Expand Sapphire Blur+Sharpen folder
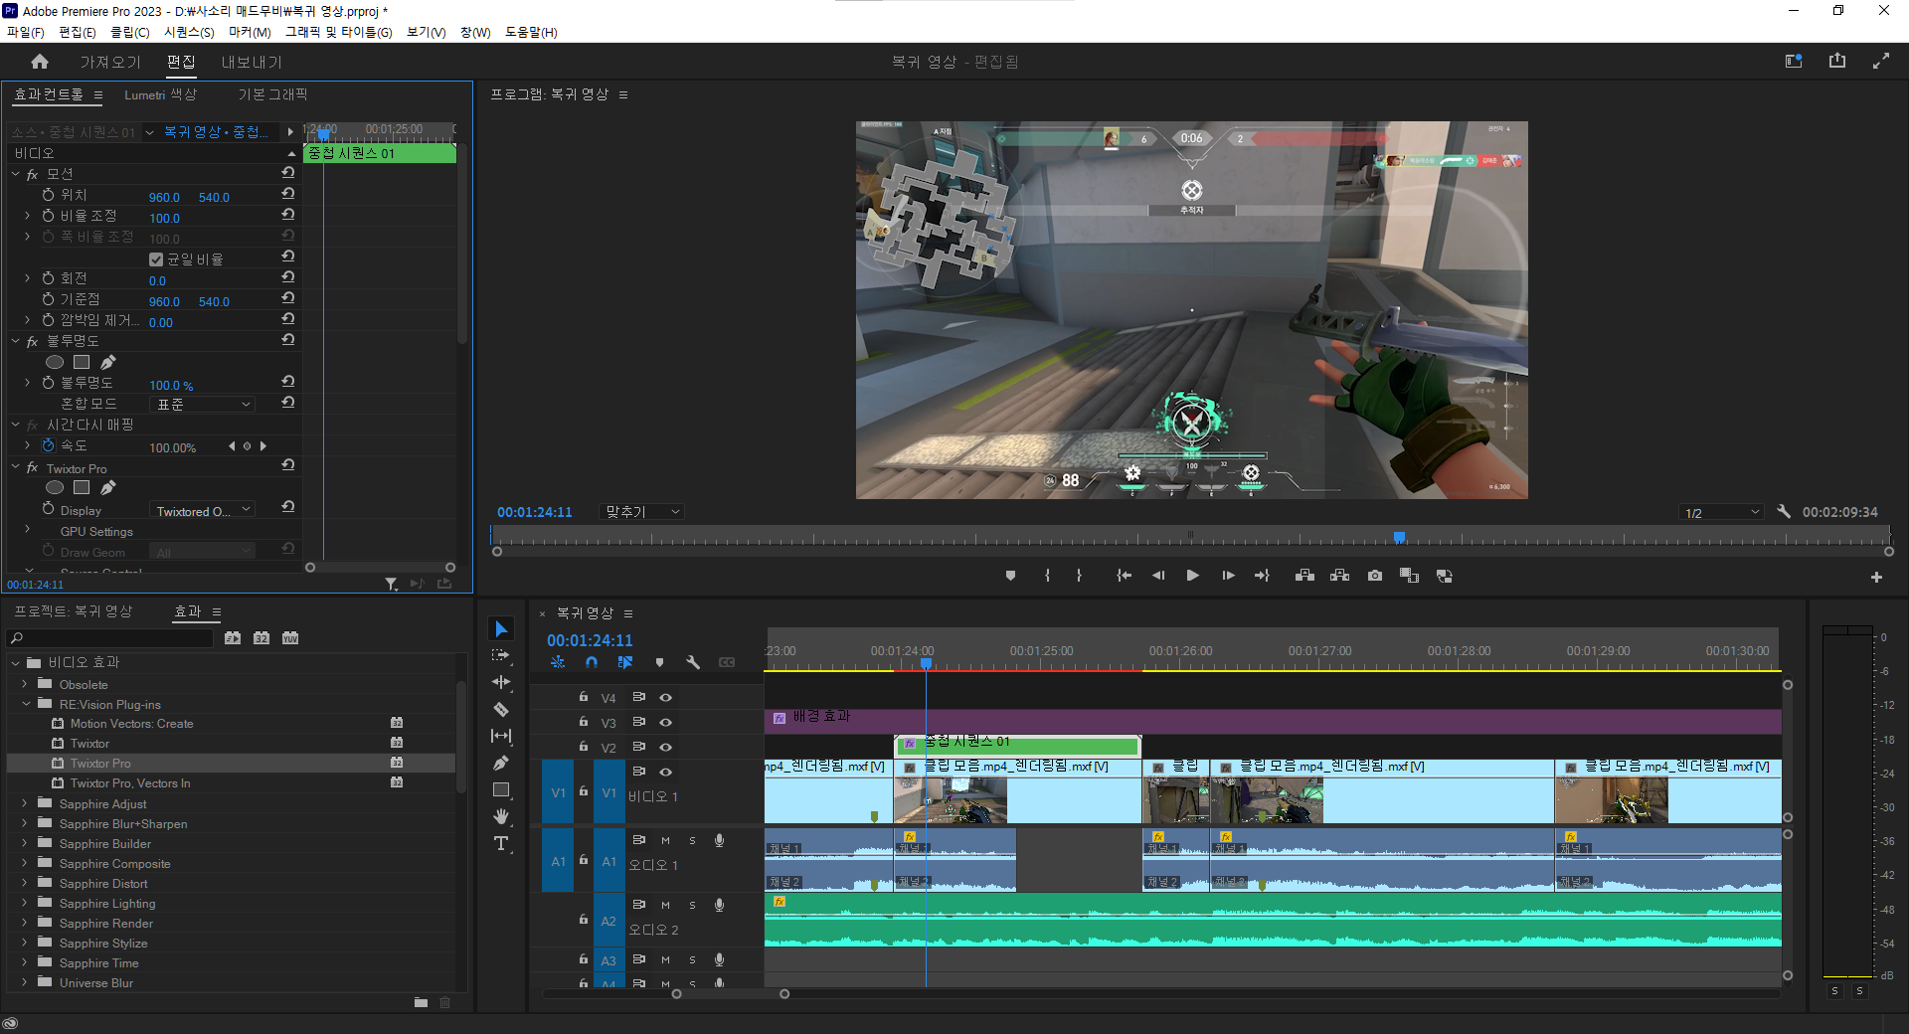Image resolution: width=1909 pixels, height=1034 pixels. tap(25, 823)
